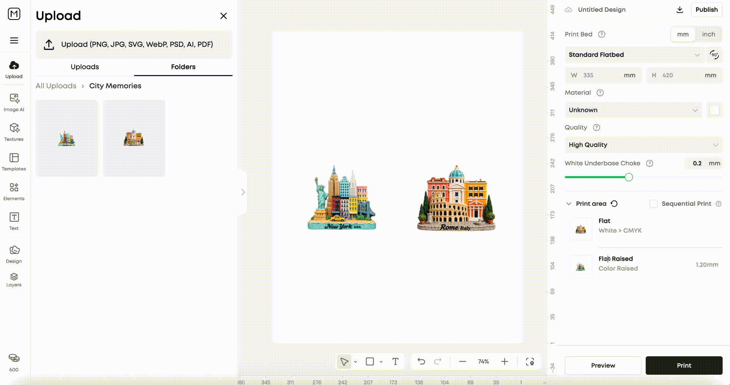Open the Templates panel
730x385 pixels.
pyautogui.click(x=14, y=162)
